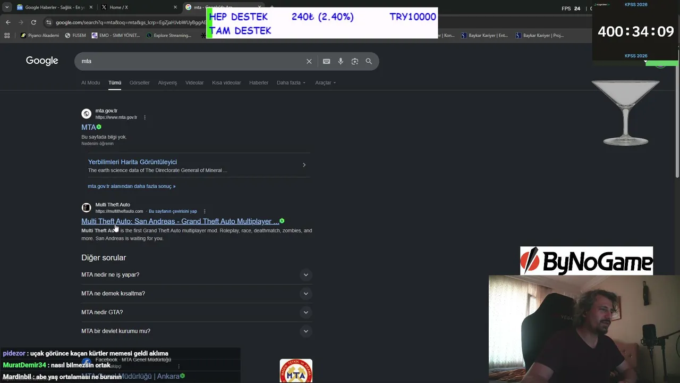Image resolution: width=680 pixels, height=383 pixels.
Task: Open the on-screen keyboard input tool
Action: click(x=327, y=61)
